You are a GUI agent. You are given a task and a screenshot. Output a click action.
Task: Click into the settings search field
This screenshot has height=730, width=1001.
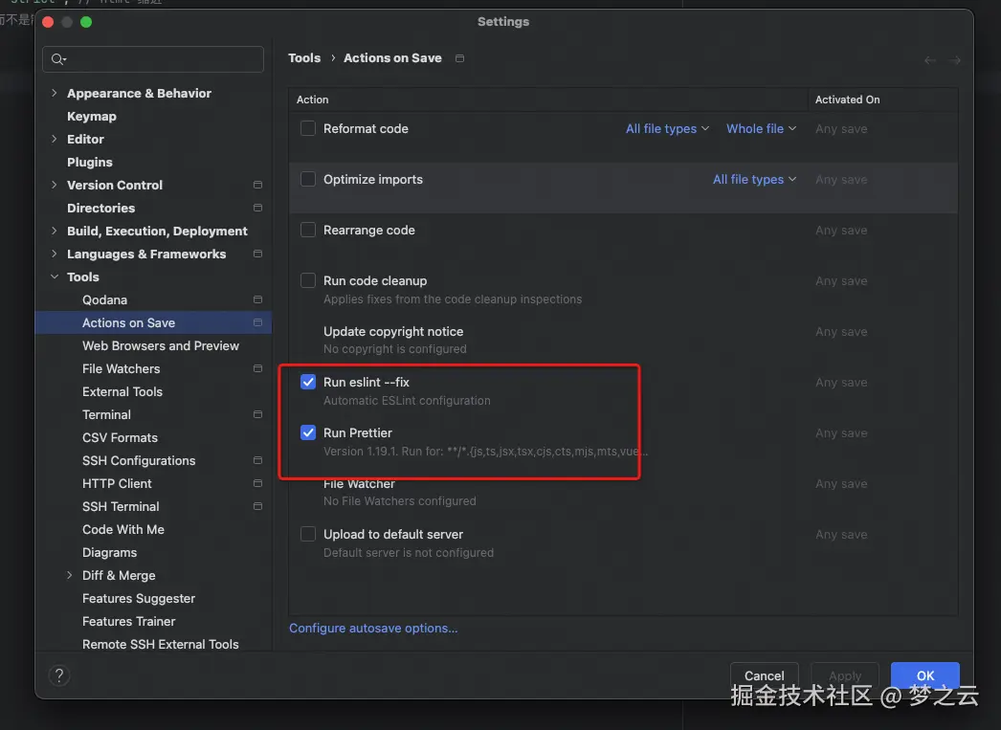[153, 59]
